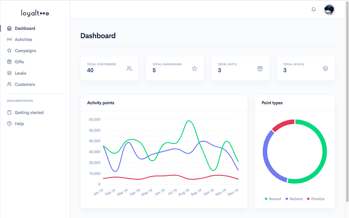349x218 pixels.
Task: Click the loyaltee logo
Action: (x=35, y=13)
